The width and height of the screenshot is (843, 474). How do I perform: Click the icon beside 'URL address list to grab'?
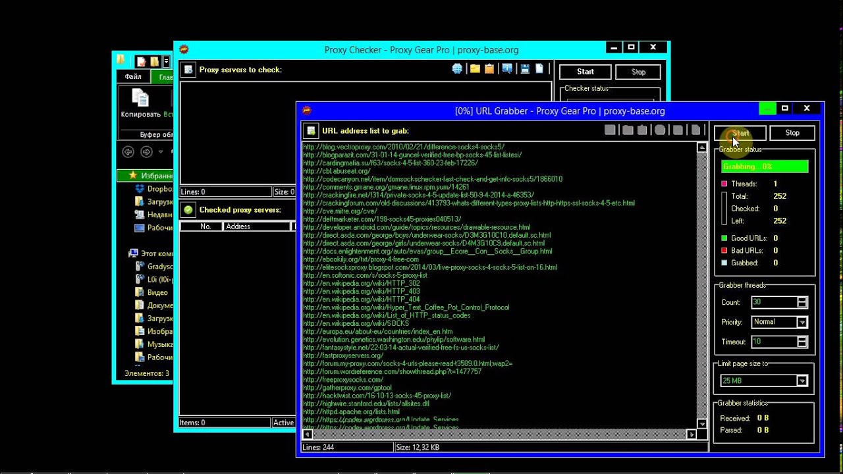311,131
